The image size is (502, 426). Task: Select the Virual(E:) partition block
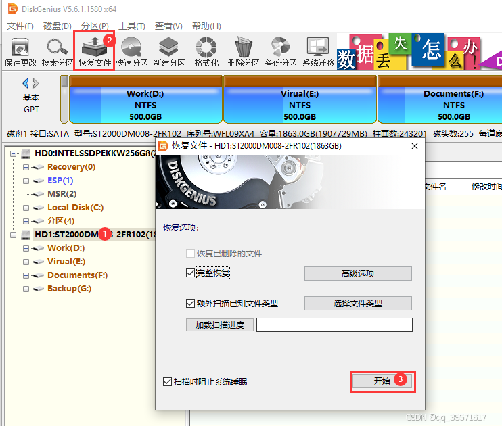tap(300, 99)
